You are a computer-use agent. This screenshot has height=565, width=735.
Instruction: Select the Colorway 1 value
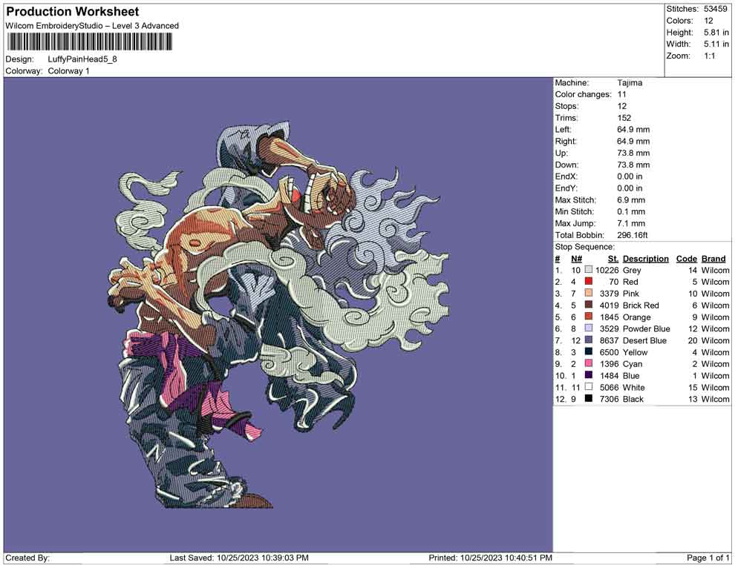(68, 71)
